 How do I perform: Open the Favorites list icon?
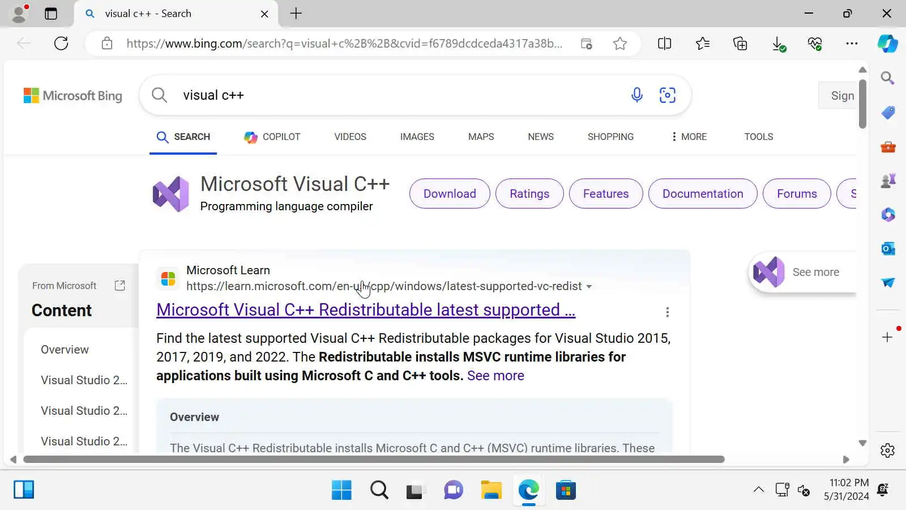tap(703, 44)
